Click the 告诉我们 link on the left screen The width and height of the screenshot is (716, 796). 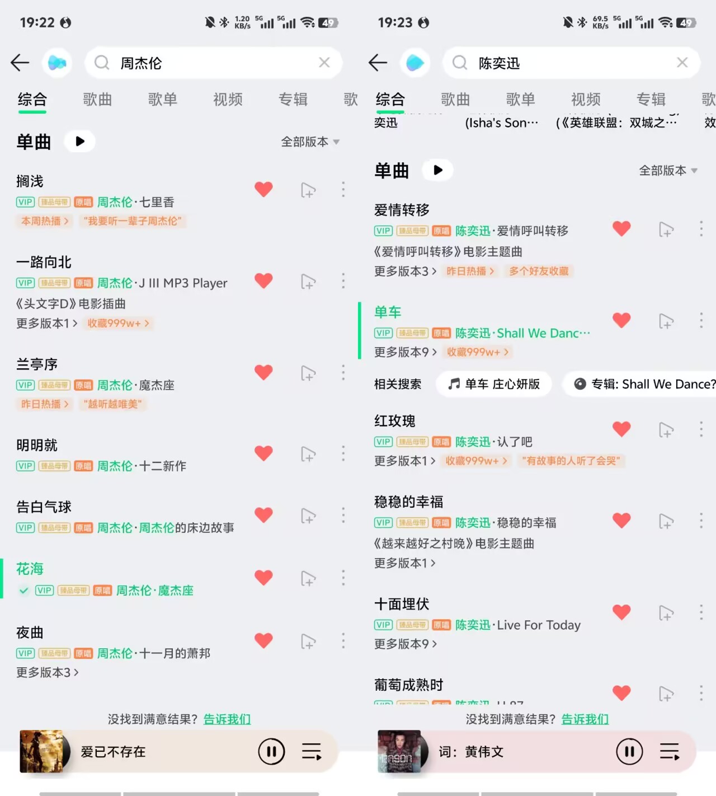[x=227, y=719]
